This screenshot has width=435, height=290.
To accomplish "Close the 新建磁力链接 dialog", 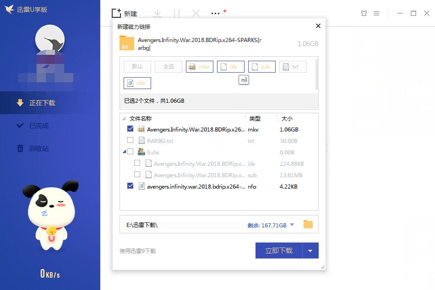I will coord(318,26).
